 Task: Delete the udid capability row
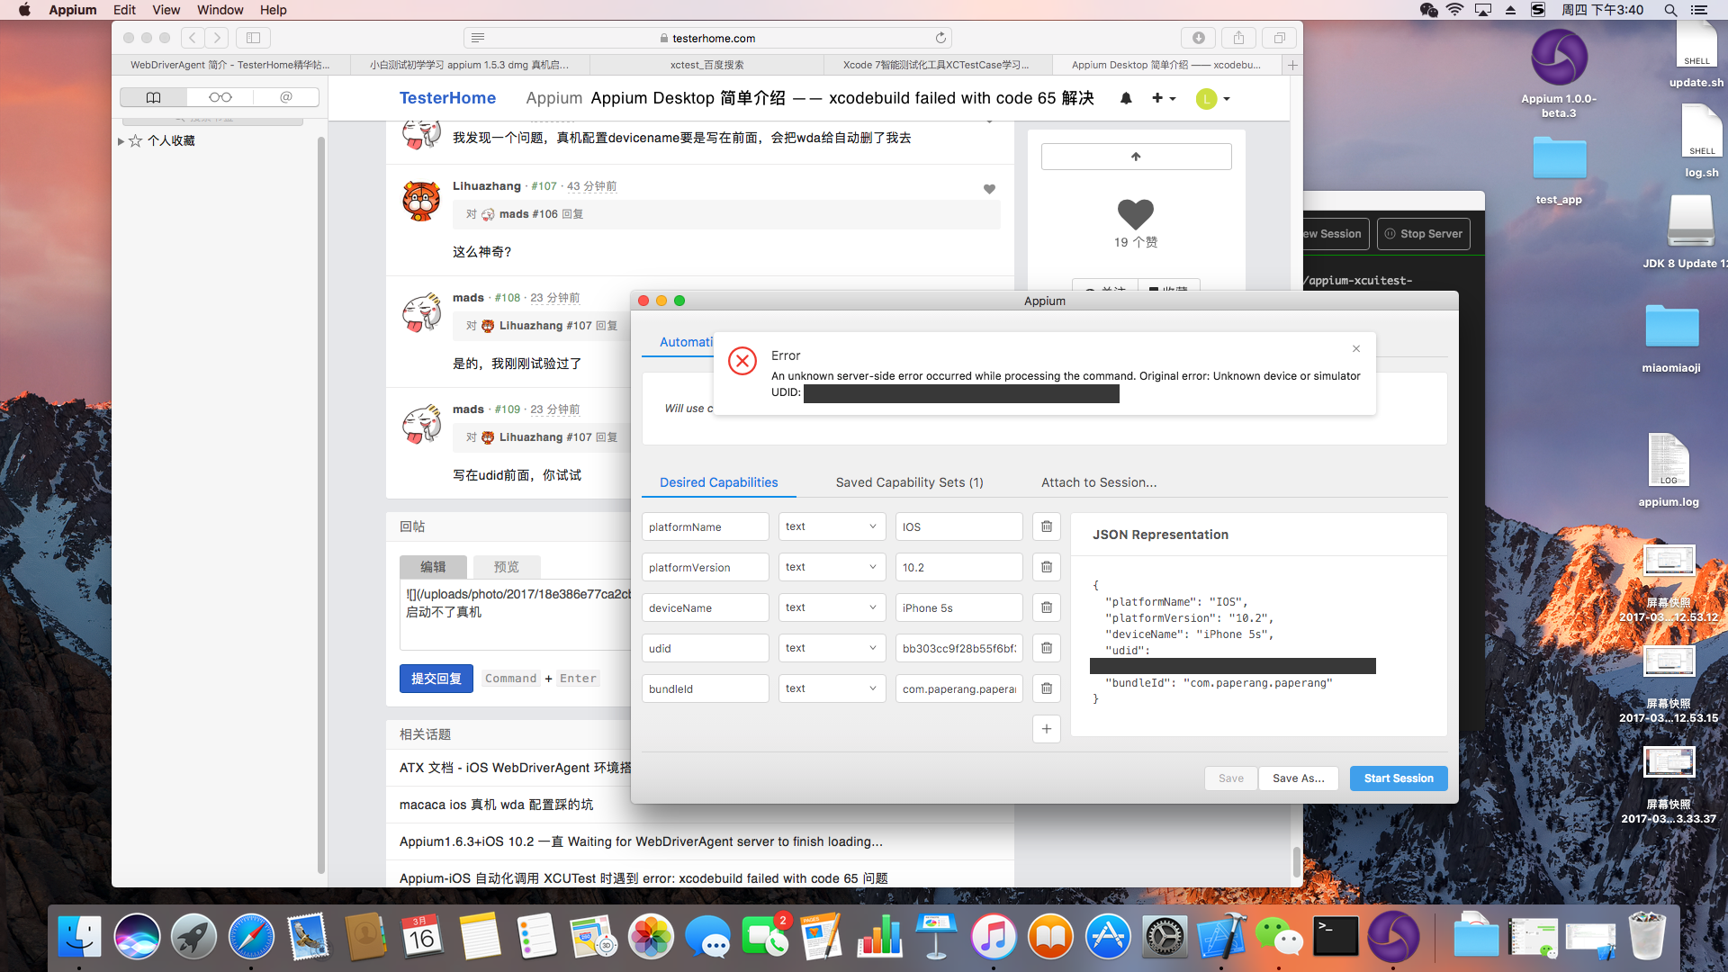(1046, 648)
